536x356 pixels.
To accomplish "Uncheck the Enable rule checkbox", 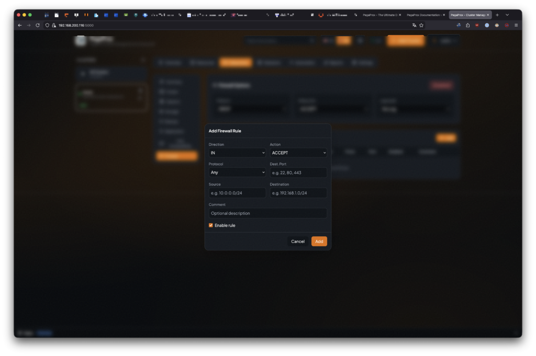I will [x=211, y=225].
